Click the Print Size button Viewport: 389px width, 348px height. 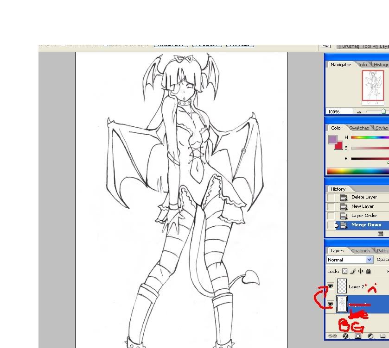pos(240,45)
